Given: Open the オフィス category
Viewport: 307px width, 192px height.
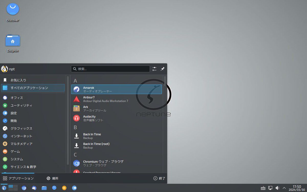Looking at the screenshot, I should (x=33, y=98).
